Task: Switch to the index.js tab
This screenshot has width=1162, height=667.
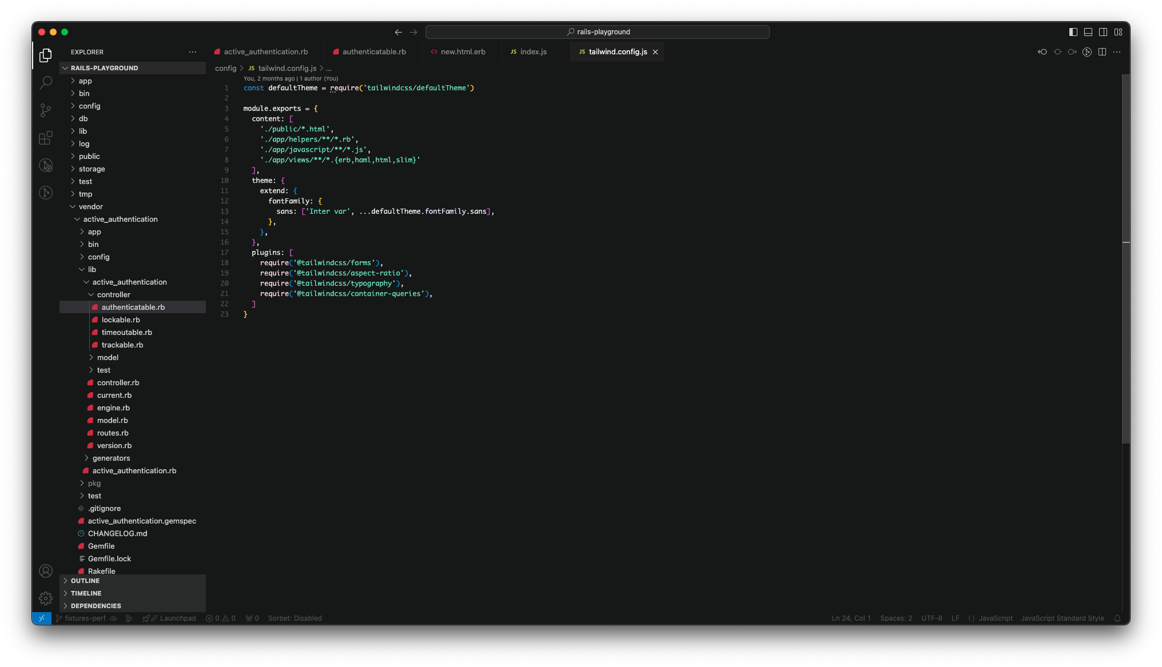Action: coord(533,52)
